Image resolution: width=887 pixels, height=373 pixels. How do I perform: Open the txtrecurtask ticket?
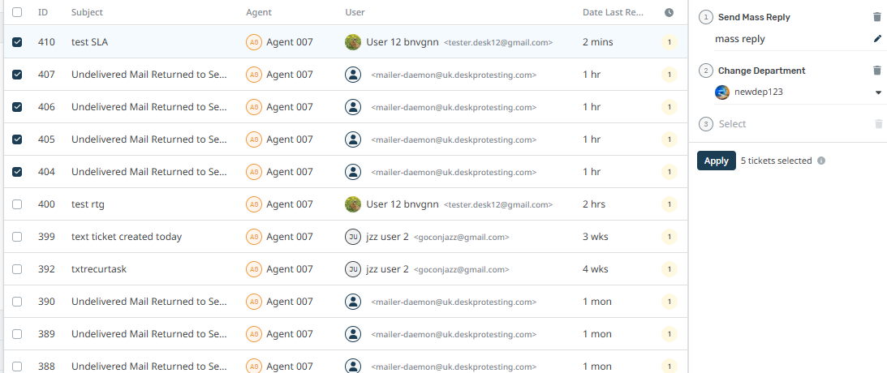point(99,269)
